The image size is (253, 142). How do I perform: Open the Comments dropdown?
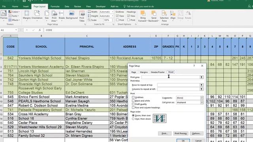[190, 98]
